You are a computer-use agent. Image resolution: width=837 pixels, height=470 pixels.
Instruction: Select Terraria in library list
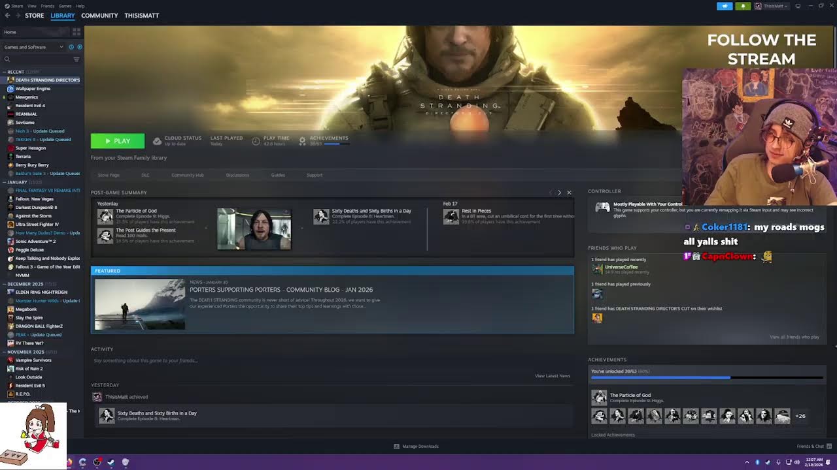23,157
